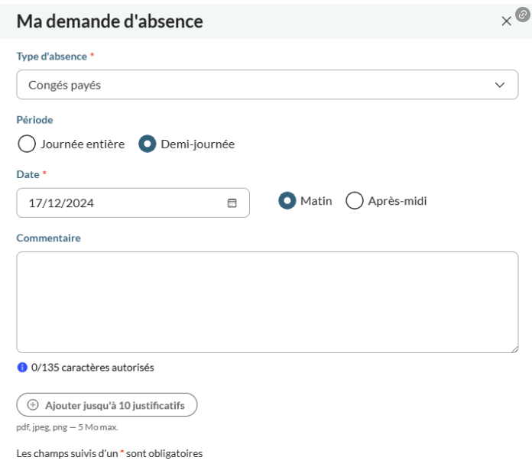Click the link icon in top corner
Viewport: 532px width, 467px height.
[x=523, y=15]
